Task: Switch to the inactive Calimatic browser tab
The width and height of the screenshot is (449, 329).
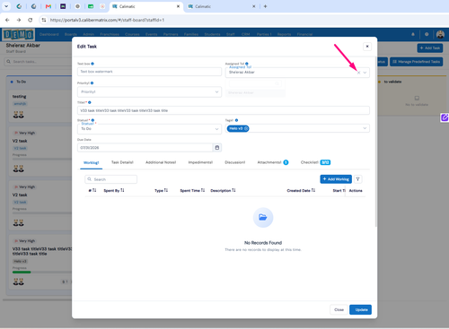Action: click(x=221, y=6)
